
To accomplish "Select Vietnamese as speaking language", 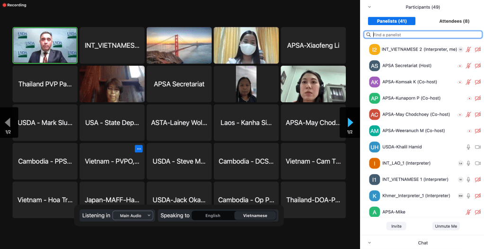I will (255, 216).
